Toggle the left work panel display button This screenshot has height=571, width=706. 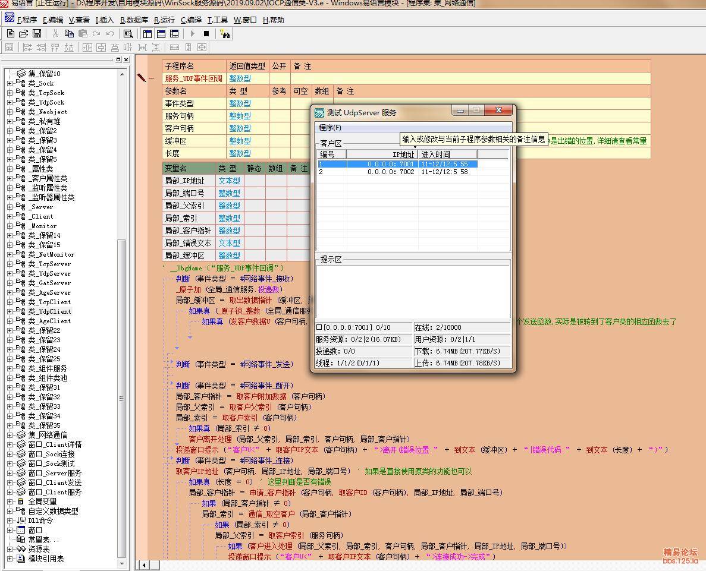[148, 33]
